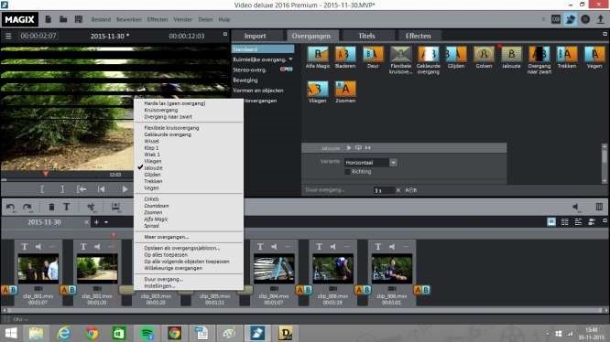Toggle mute speaker on clip_001 scene
Viewport: 610px width, 342px height.
pyautogui.click(x=38, y=247)
